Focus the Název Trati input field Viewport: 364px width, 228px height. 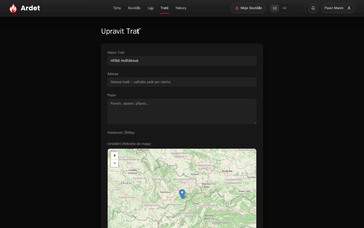pos(182,61)
